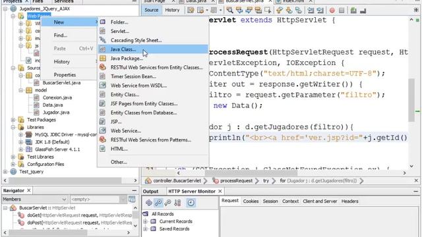Click Shift Line Left icon

[311, 11]
